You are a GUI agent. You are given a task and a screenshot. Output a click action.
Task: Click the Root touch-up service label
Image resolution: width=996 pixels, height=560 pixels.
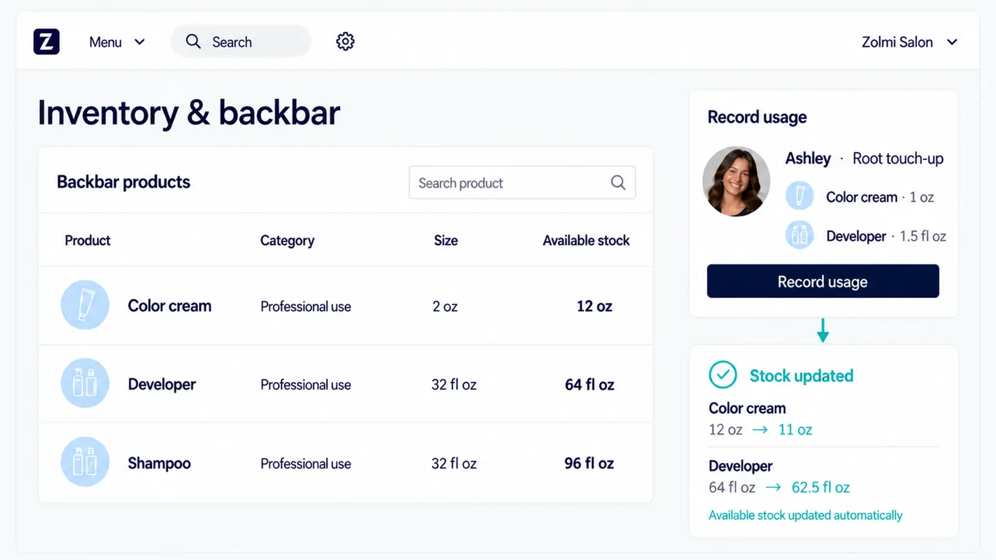coord(898,159)
